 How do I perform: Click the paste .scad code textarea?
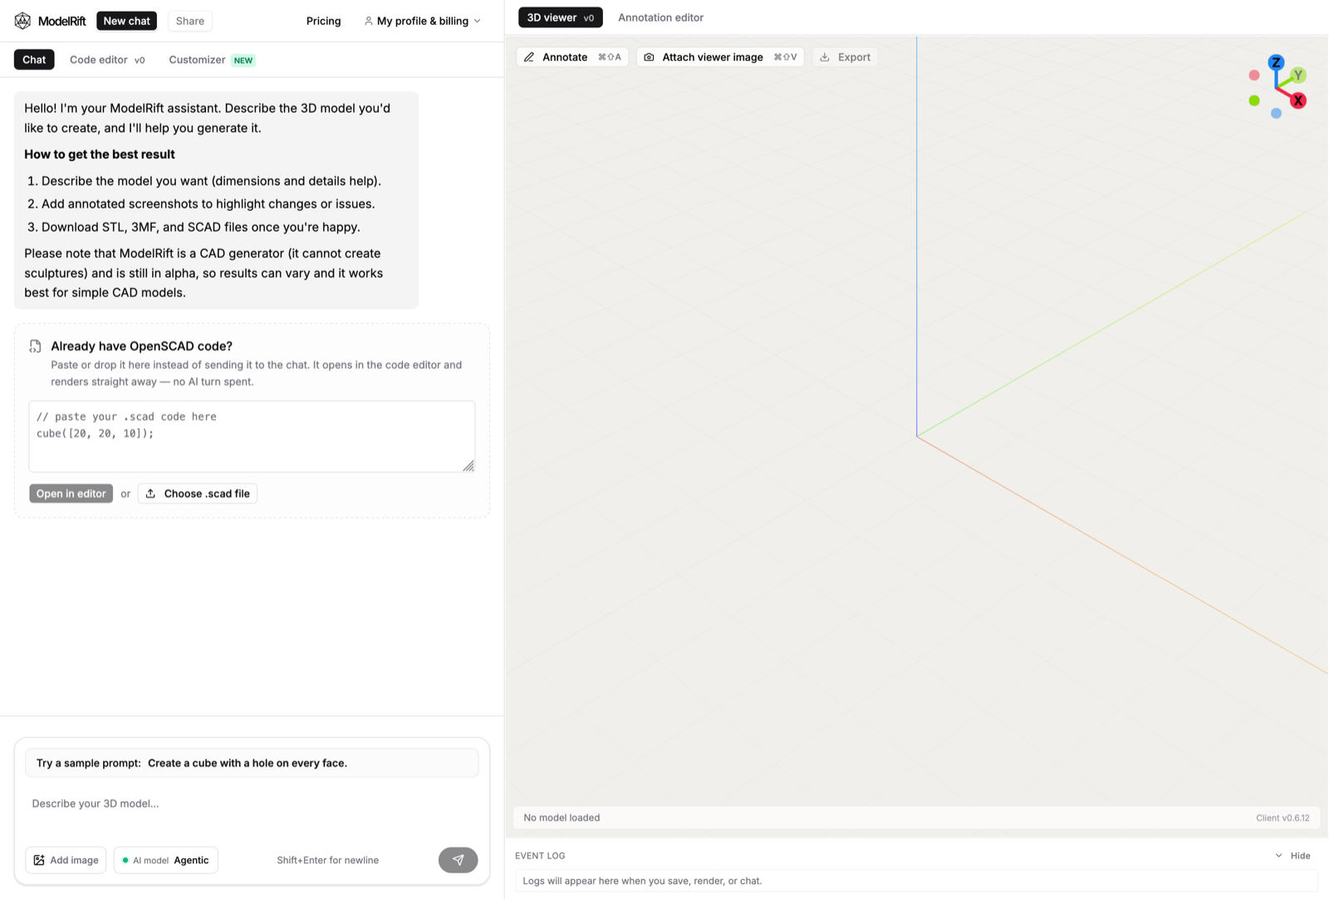point(252,436)
